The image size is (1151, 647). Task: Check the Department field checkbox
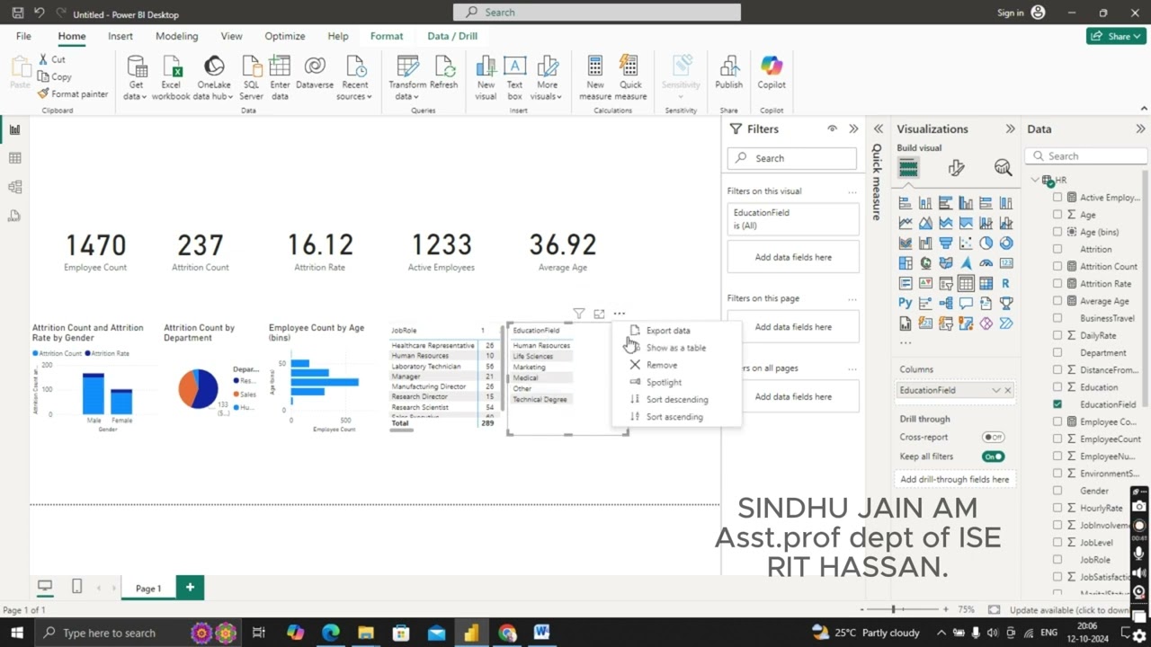1057,352
